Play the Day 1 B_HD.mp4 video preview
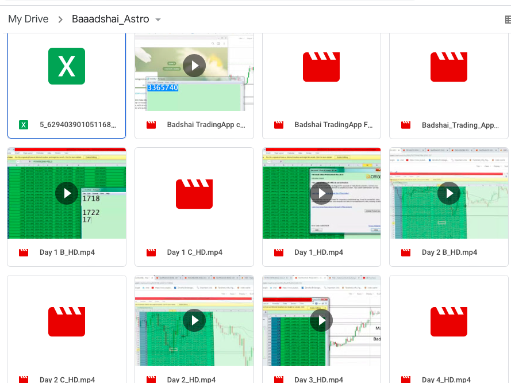Screen dimensions: 511x383 [67, 193]
